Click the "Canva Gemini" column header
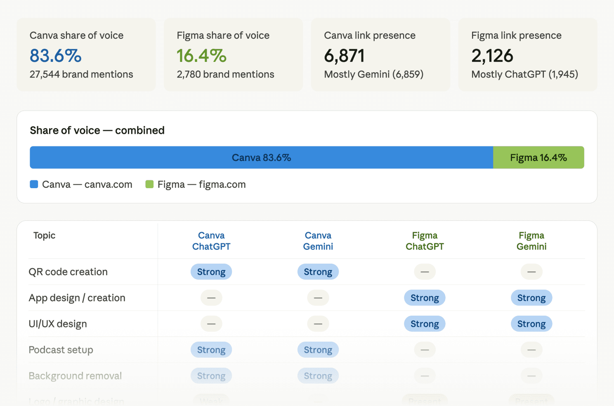Image resolution: width=614 pixels, height=406 pixels. tap(318, 241)
